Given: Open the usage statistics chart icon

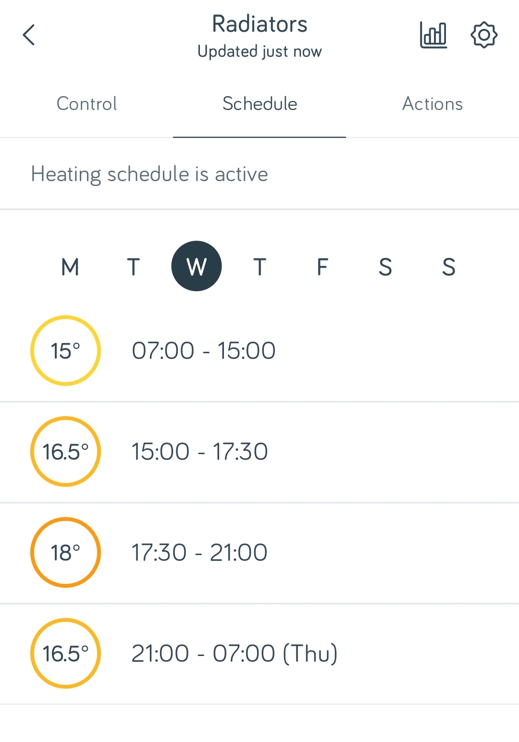Looking at the screenshot, I should 433,35.
